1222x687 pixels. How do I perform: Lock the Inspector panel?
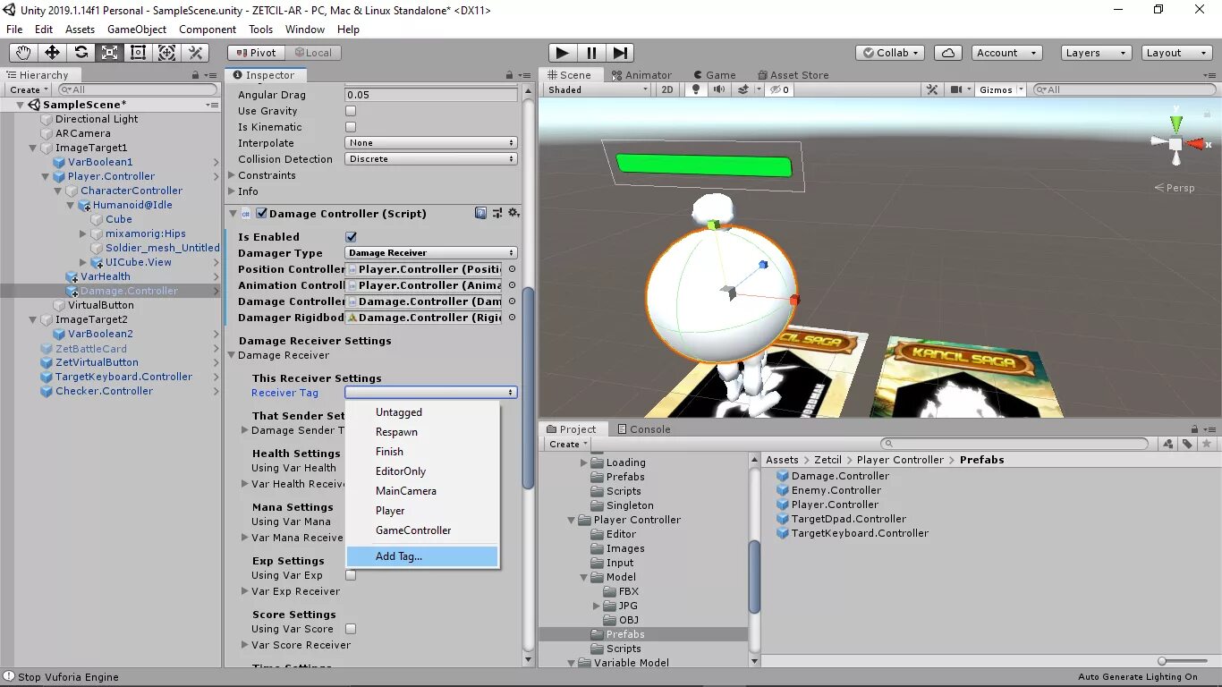511,75
